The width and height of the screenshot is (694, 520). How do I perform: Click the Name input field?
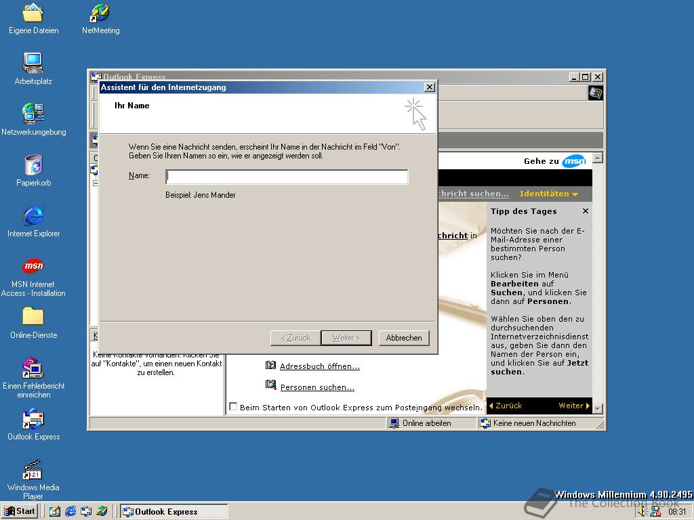click(287, 177)
